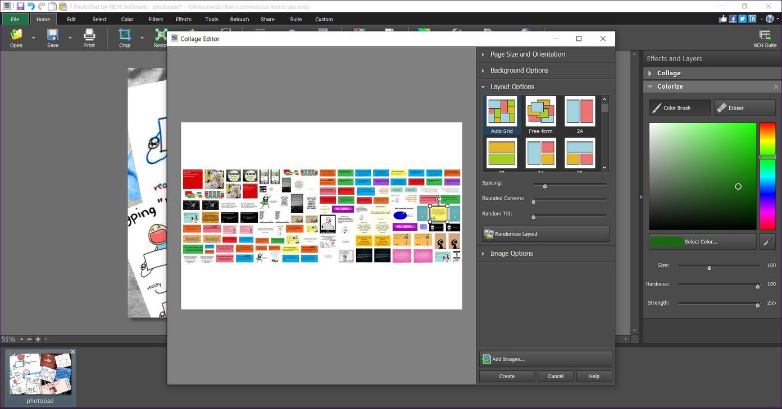Toggle the Color Brush mode

point(680,108)
